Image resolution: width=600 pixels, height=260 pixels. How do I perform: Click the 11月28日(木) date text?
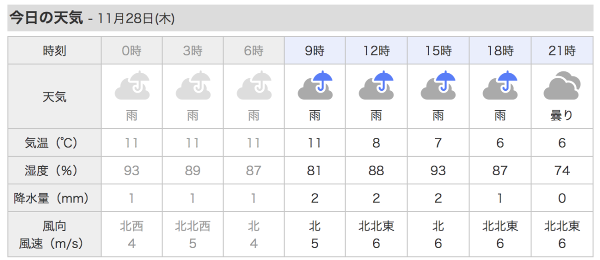[x=136, y=19]
